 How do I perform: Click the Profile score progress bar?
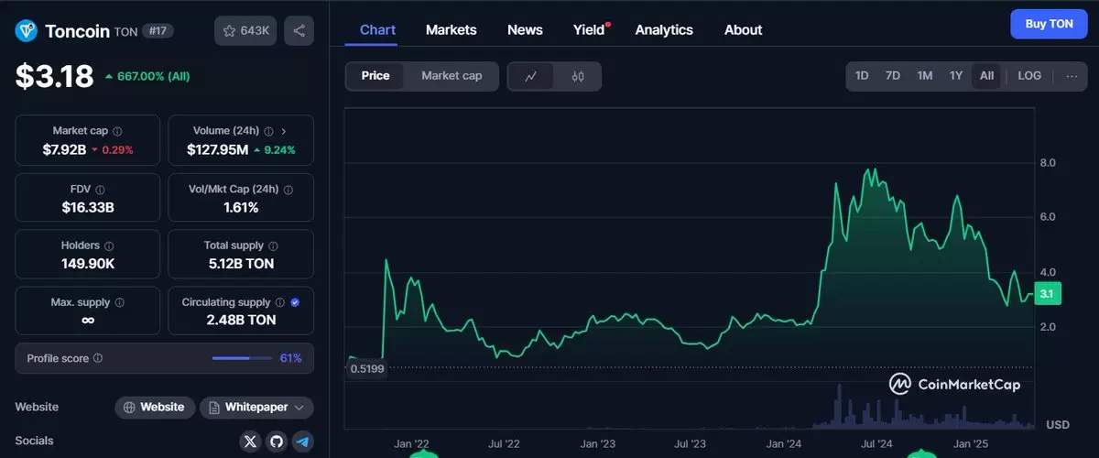[240, 358]
